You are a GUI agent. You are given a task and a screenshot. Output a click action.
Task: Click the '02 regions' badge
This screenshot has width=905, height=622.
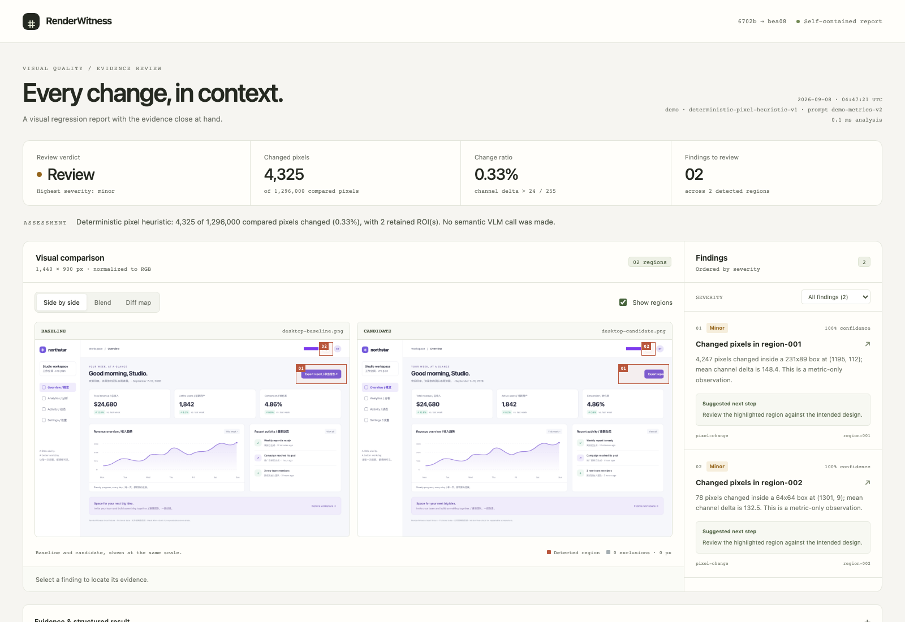(x=649, y=262)
